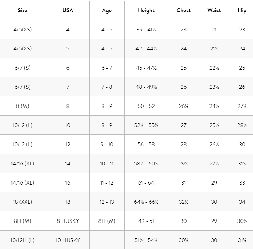Select the 8 (M) size cell

pos(22,106)
